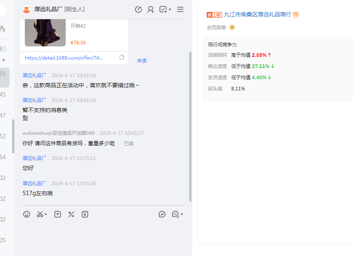Click message 你好 请问这件商品有货吗
The image size is (353, 256).
pyautogui.click(x=69, y=143)
